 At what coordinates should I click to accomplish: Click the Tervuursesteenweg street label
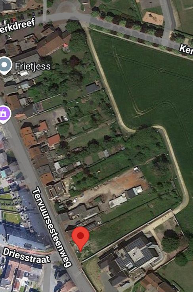coord(52,228)
